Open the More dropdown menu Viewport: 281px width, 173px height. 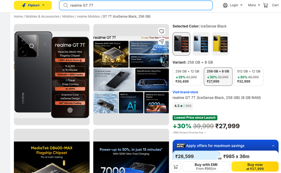pyautogui.click(x=254, y=5)
